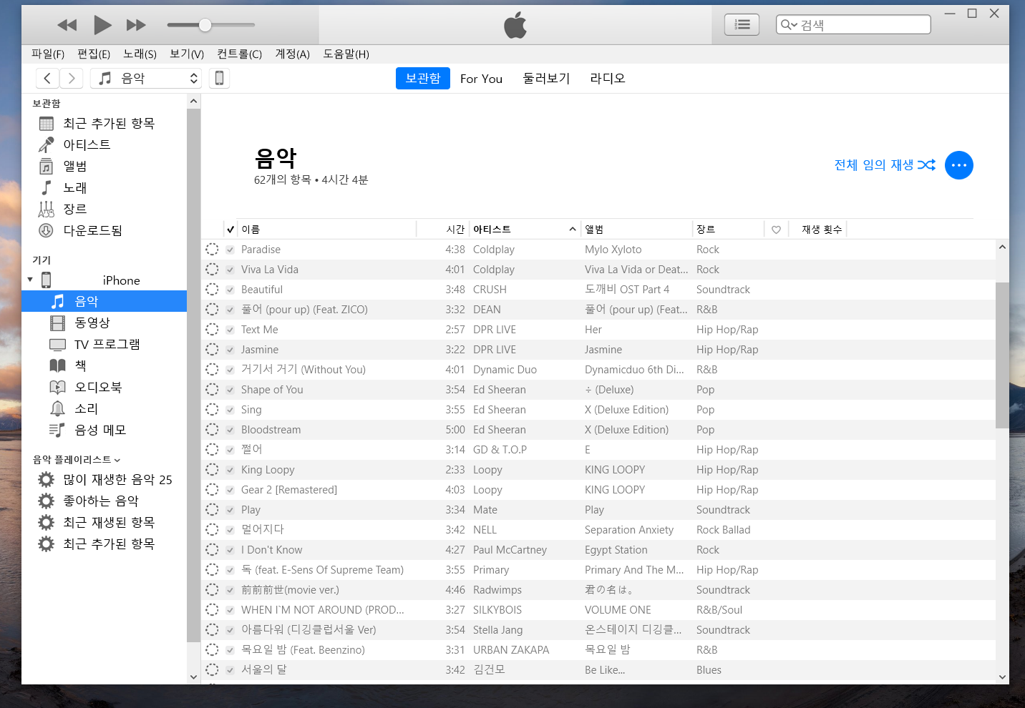1025x708 pixels.
Task: Open the iPhone device icon button
Action: pos(220,78)
